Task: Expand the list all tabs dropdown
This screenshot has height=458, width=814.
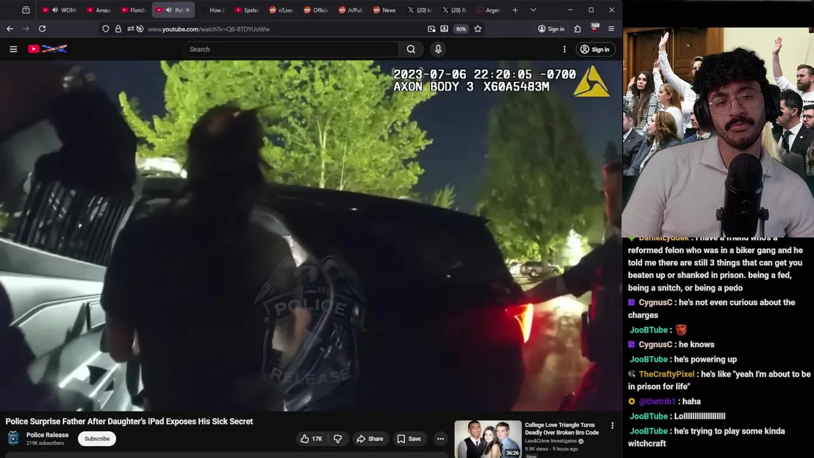Action: tap(533, 10)
